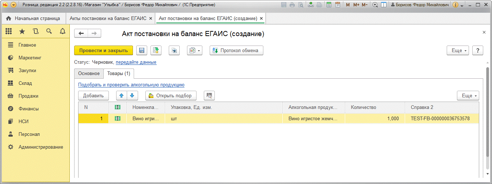Open the History icon
Image resolution: width=492 pixels, height=184 pixels.
tap(35, 31)
